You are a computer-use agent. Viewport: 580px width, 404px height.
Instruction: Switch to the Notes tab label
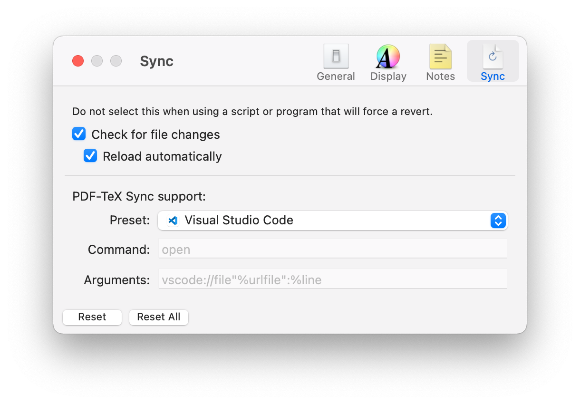pos(440,77)
